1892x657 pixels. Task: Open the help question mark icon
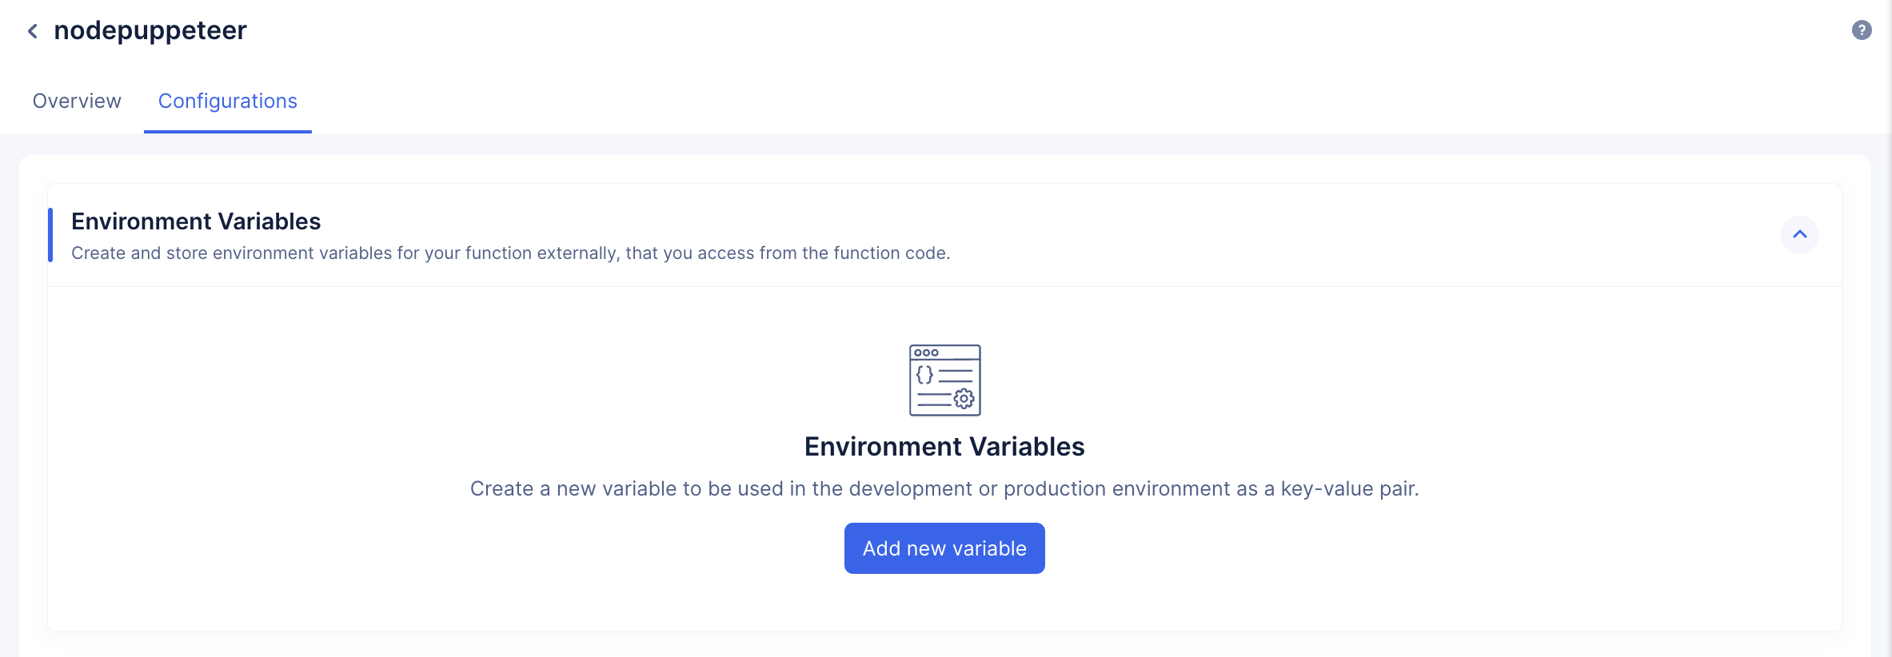[x=1862, y=30]
